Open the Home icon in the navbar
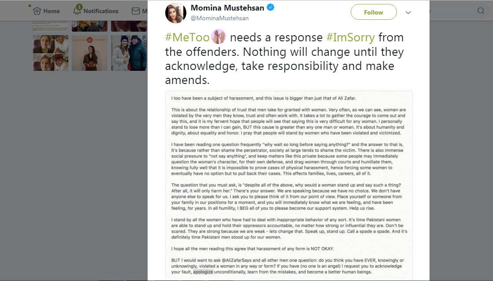Viewport: 493px width, 281px height. [x=37, y=11]
